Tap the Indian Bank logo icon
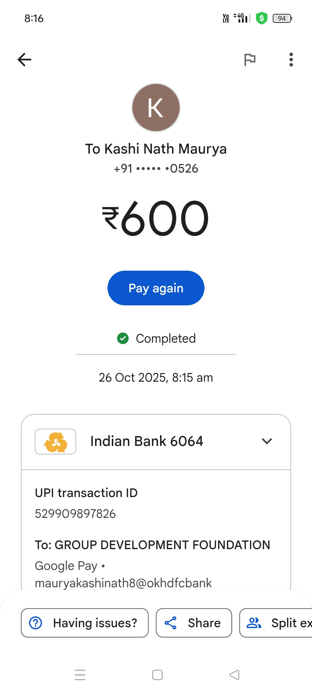This screenshot has width=312, height=694. (x=55, y=442)
